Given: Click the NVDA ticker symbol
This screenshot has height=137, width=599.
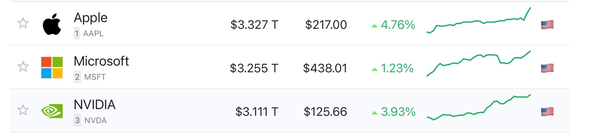Looking at the screenshot, I should 95,120.
